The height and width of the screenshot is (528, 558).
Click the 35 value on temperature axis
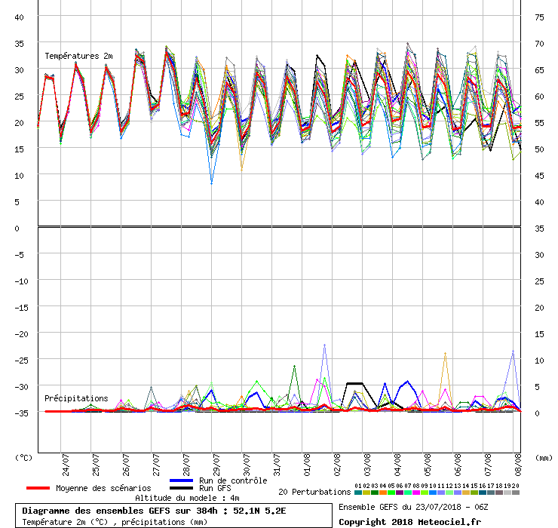(x=19, y=44)
